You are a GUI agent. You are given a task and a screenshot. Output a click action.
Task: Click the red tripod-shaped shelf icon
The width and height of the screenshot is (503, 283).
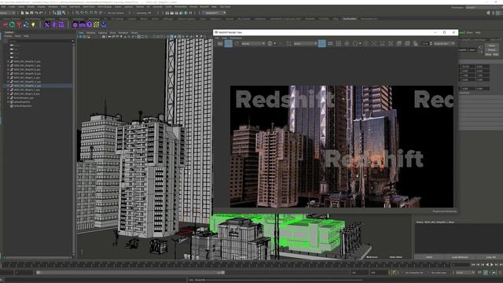(x=19, y=24)
